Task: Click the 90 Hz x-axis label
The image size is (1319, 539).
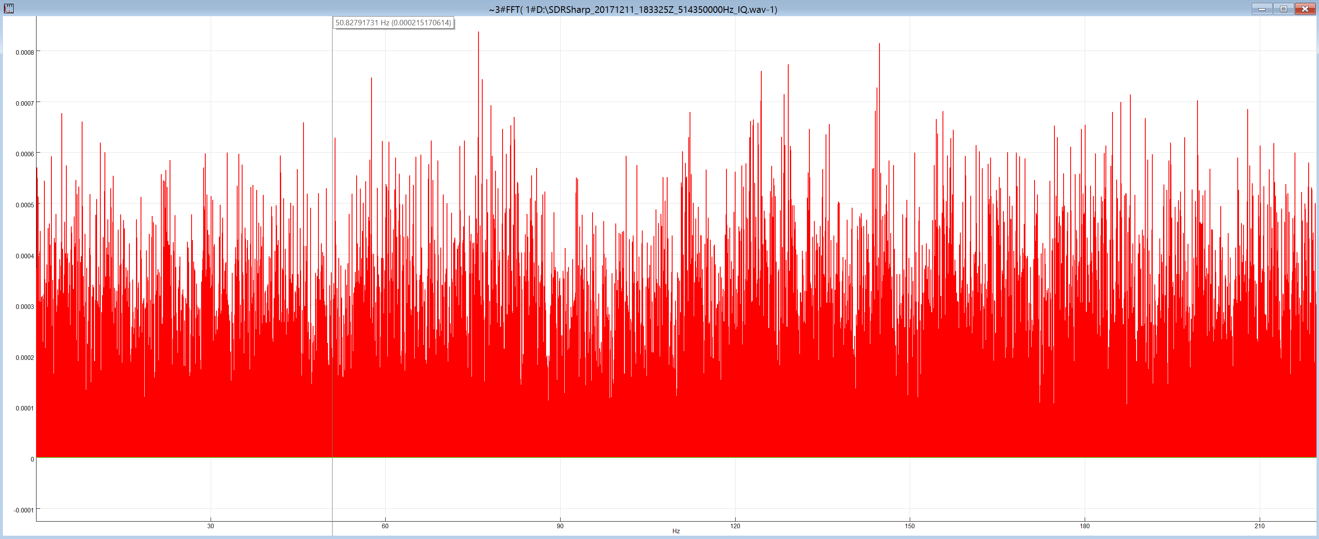Action: [560, 526]
